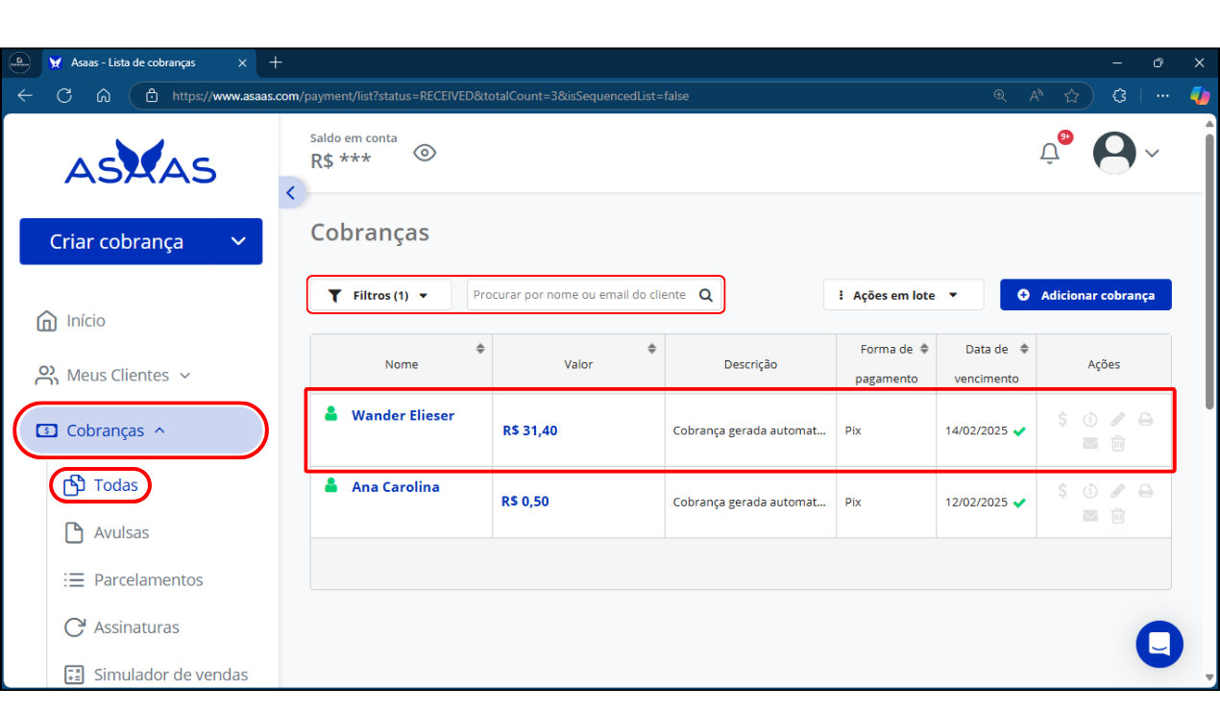Click the trash icon in Ana Carolina row

(x=1118, y=516)
